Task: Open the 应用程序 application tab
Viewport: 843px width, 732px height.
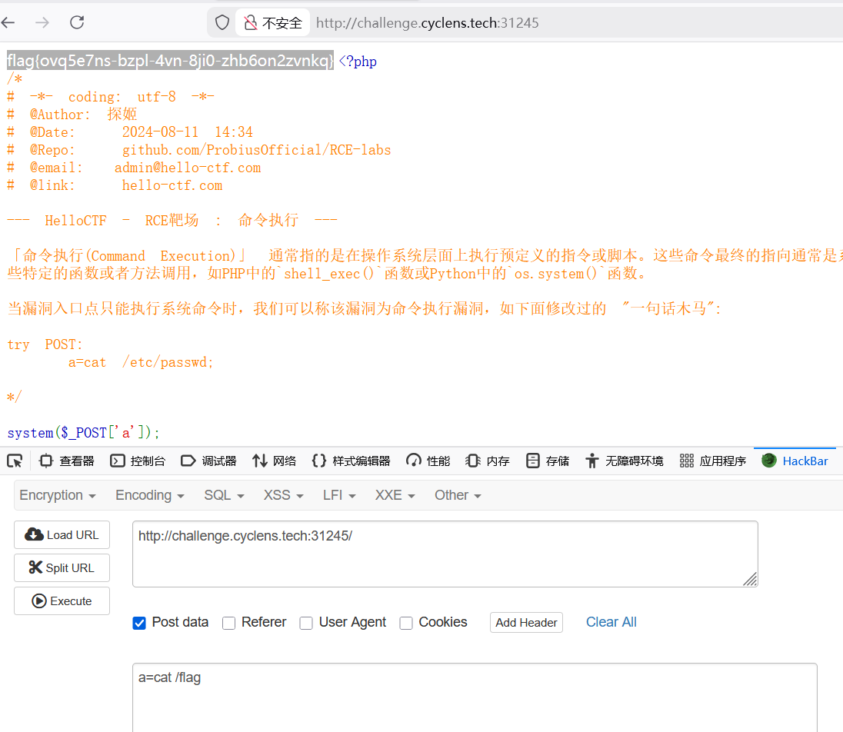Action: tap(712, 461)
